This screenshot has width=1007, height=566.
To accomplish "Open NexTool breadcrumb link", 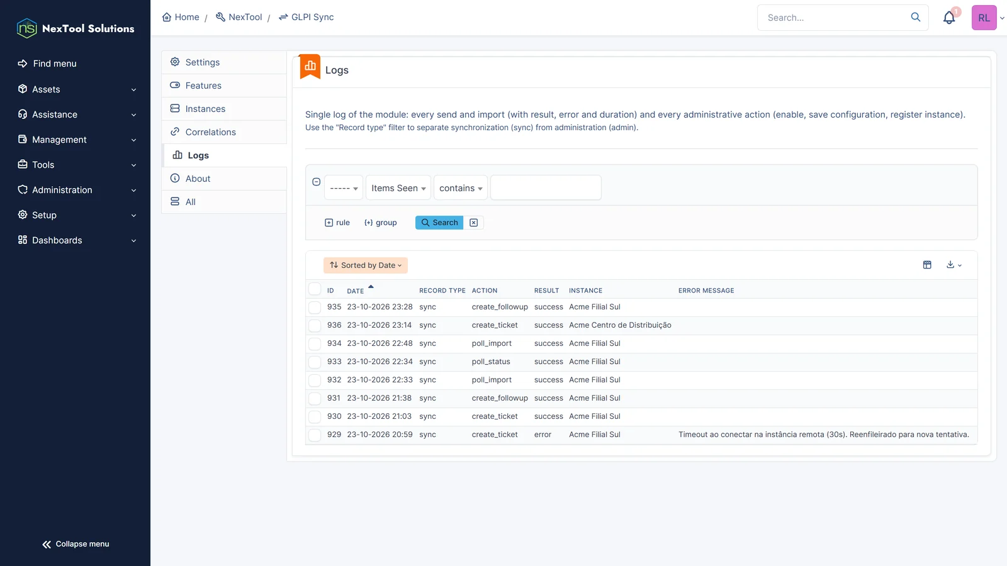I will [239, 17].
